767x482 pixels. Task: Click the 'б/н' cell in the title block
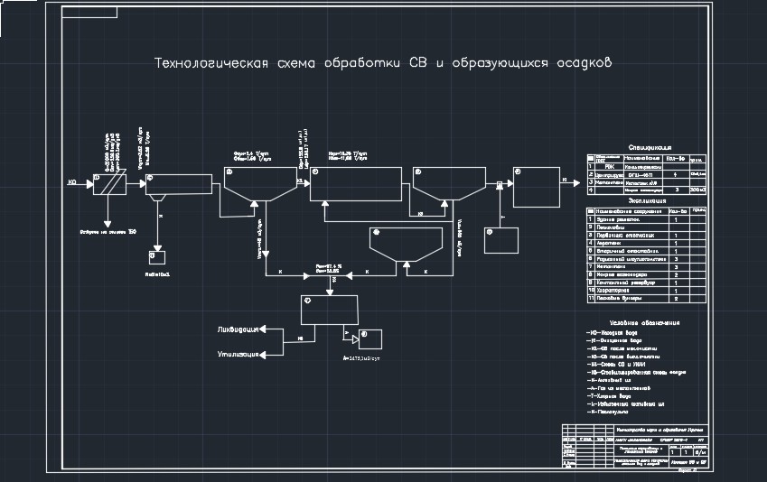pos(700,452)
